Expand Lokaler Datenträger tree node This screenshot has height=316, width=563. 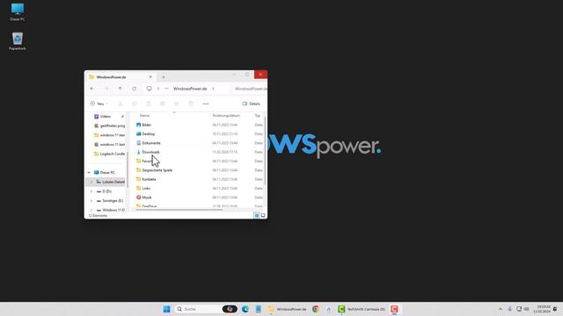click(x=91, y=182)
